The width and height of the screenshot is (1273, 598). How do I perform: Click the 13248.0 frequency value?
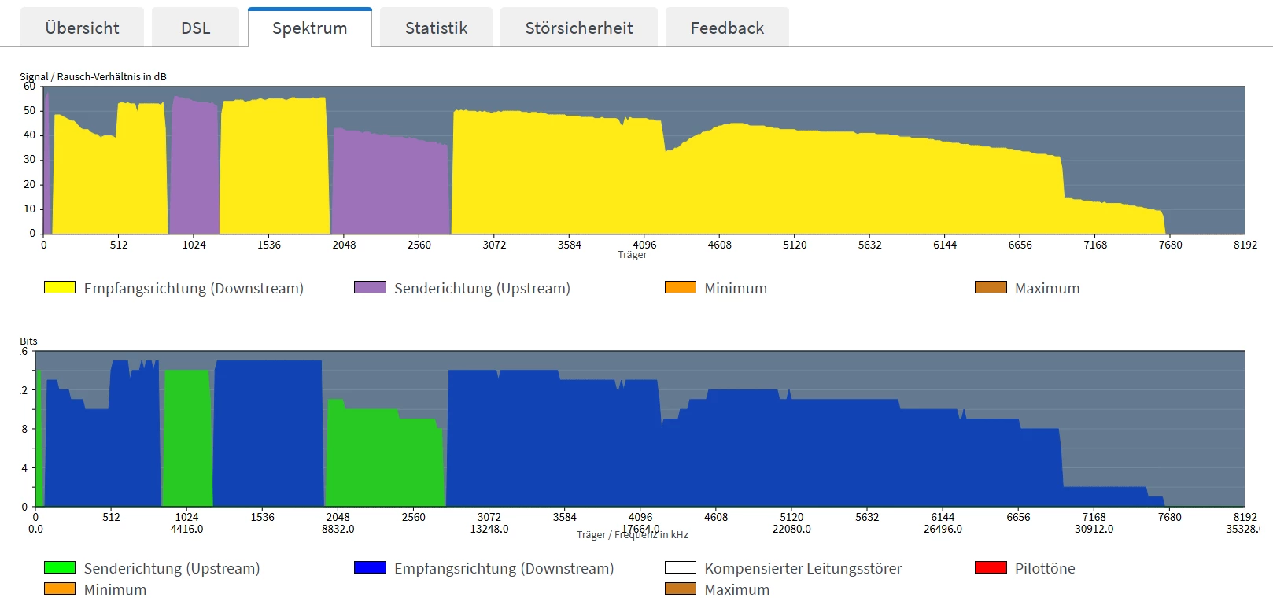pos(489,529)
